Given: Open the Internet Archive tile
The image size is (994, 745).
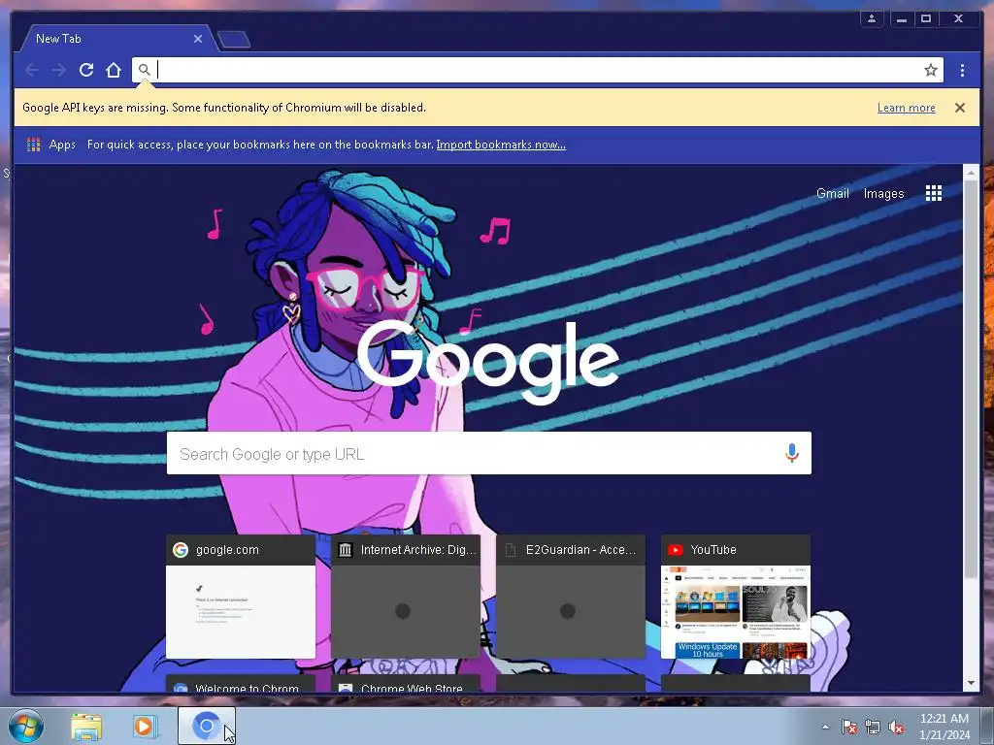Looking at the screenshot, I should pos(406,597).
